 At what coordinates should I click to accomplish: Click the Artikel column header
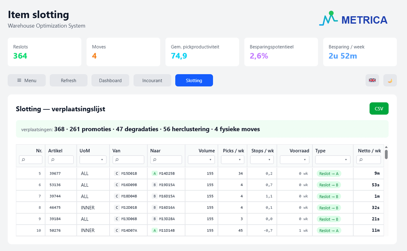55,151
